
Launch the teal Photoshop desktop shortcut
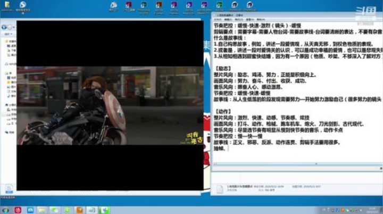pos(144,7)
